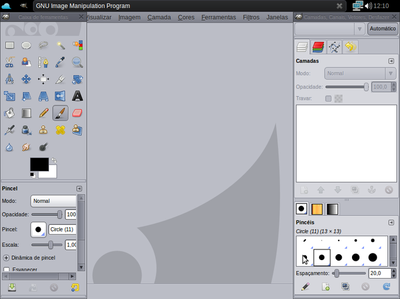Expand Dinâmica de pincel options
The image size is (400, 299).
pos(6,258)
